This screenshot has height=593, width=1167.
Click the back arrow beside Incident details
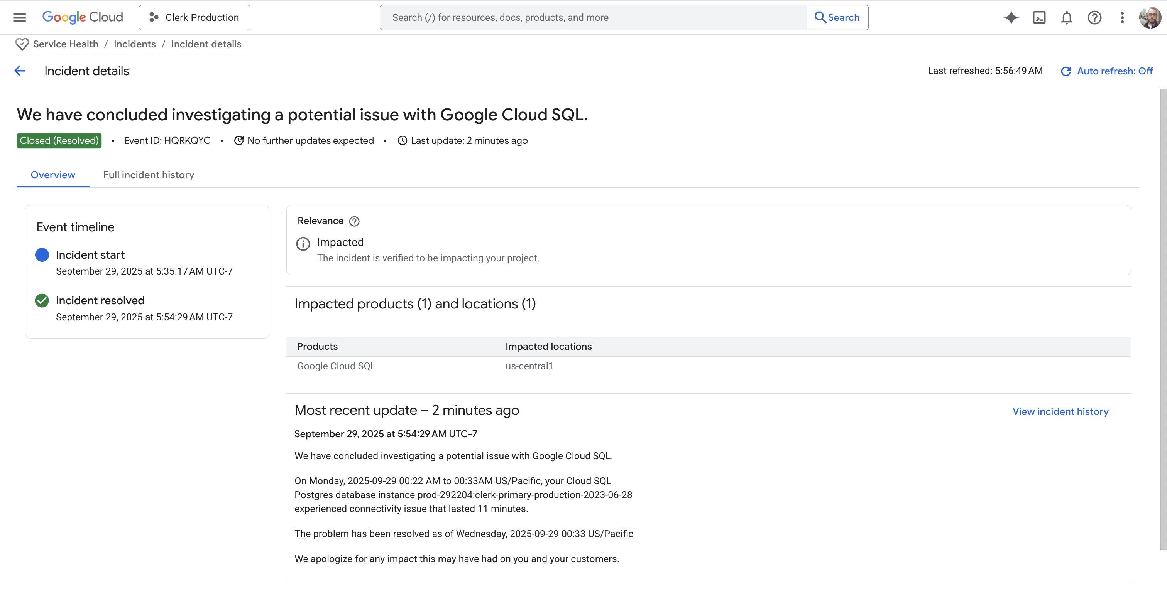[x=19, y=71]
